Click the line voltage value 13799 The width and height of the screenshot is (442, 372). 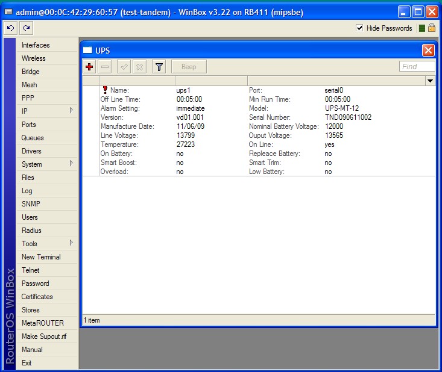(x=186, y=135)
